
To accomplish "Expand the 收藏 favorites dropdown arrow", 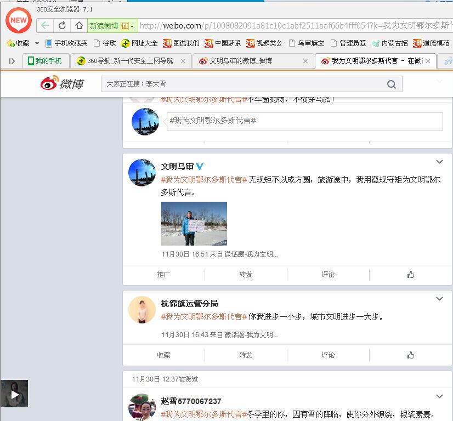I will coord(37,43).
